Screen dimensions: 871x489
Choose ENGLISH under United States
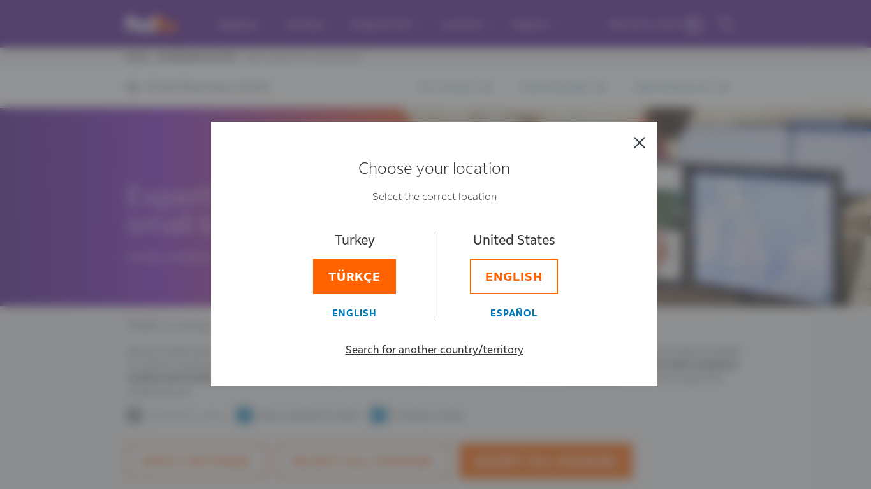(x=514, y=276)
